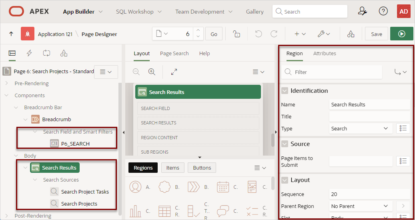Collapse the Source section
The image size is (415, 220).
(x=285, y=144)
